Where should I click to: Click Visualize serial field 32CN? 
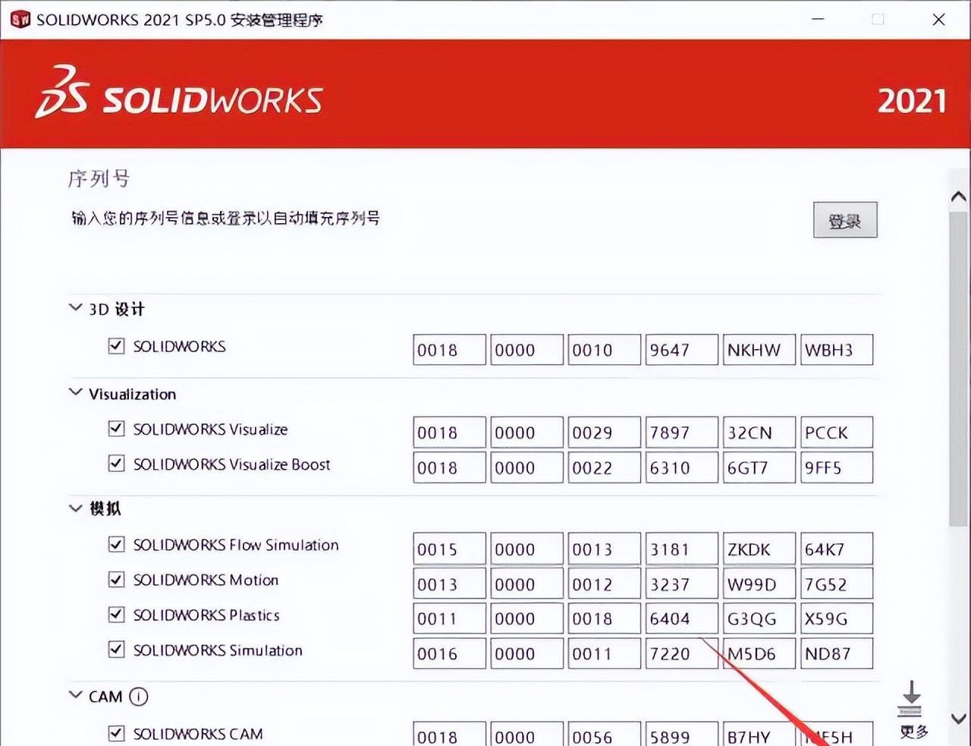pos(759,433)
